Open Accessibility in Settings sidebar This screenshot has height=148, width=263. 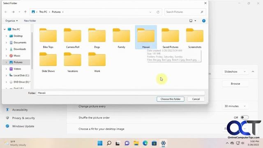pyautogui.click(x=20, y=110)
